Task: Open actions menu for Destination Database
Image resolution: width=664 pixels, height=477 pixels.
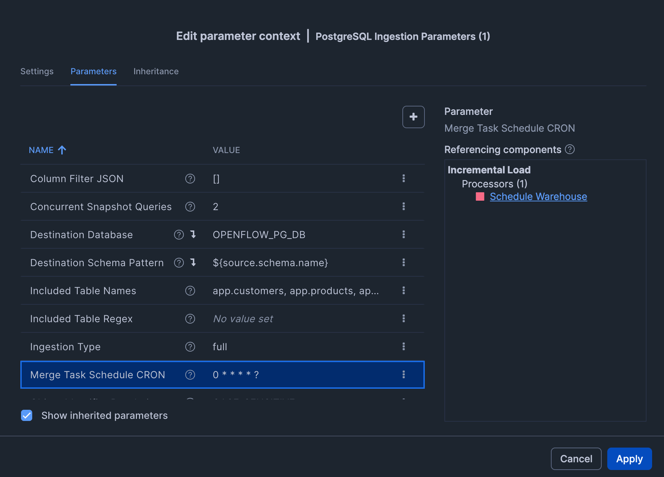Action: pyautogui.click(x=404, y=235)
